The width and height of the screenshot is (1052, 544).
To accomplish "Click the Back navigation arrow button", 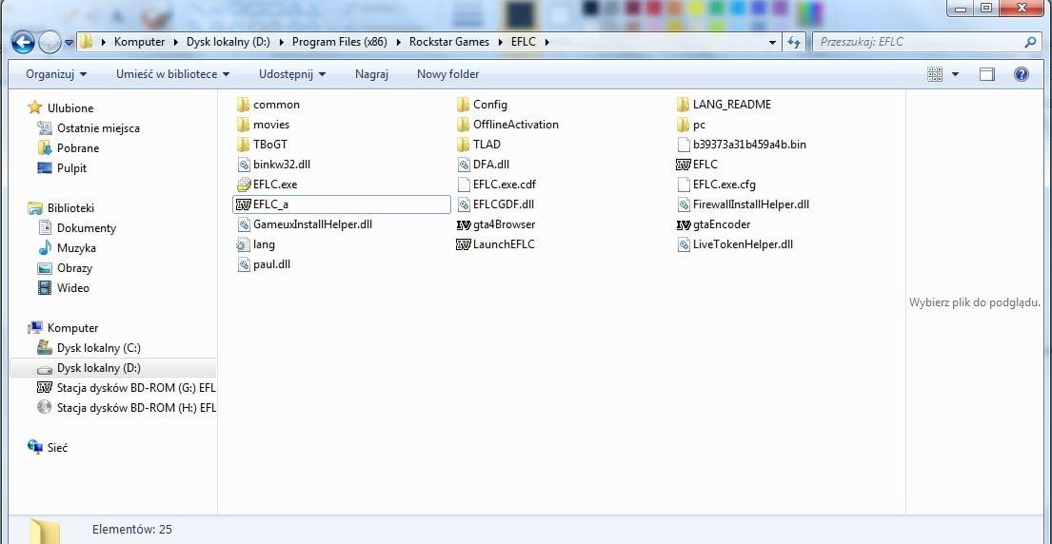I will (x=23, y=42).
